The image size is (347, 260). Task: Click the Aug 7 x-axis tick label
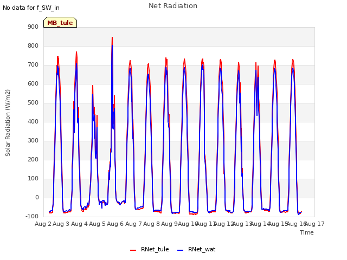(x=133, y=224)
